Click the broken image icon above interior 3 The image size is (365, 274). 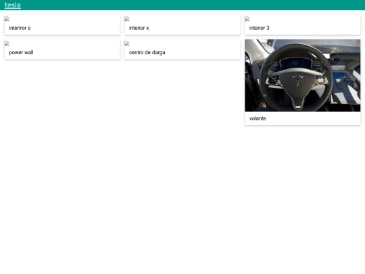coord(247,19)
